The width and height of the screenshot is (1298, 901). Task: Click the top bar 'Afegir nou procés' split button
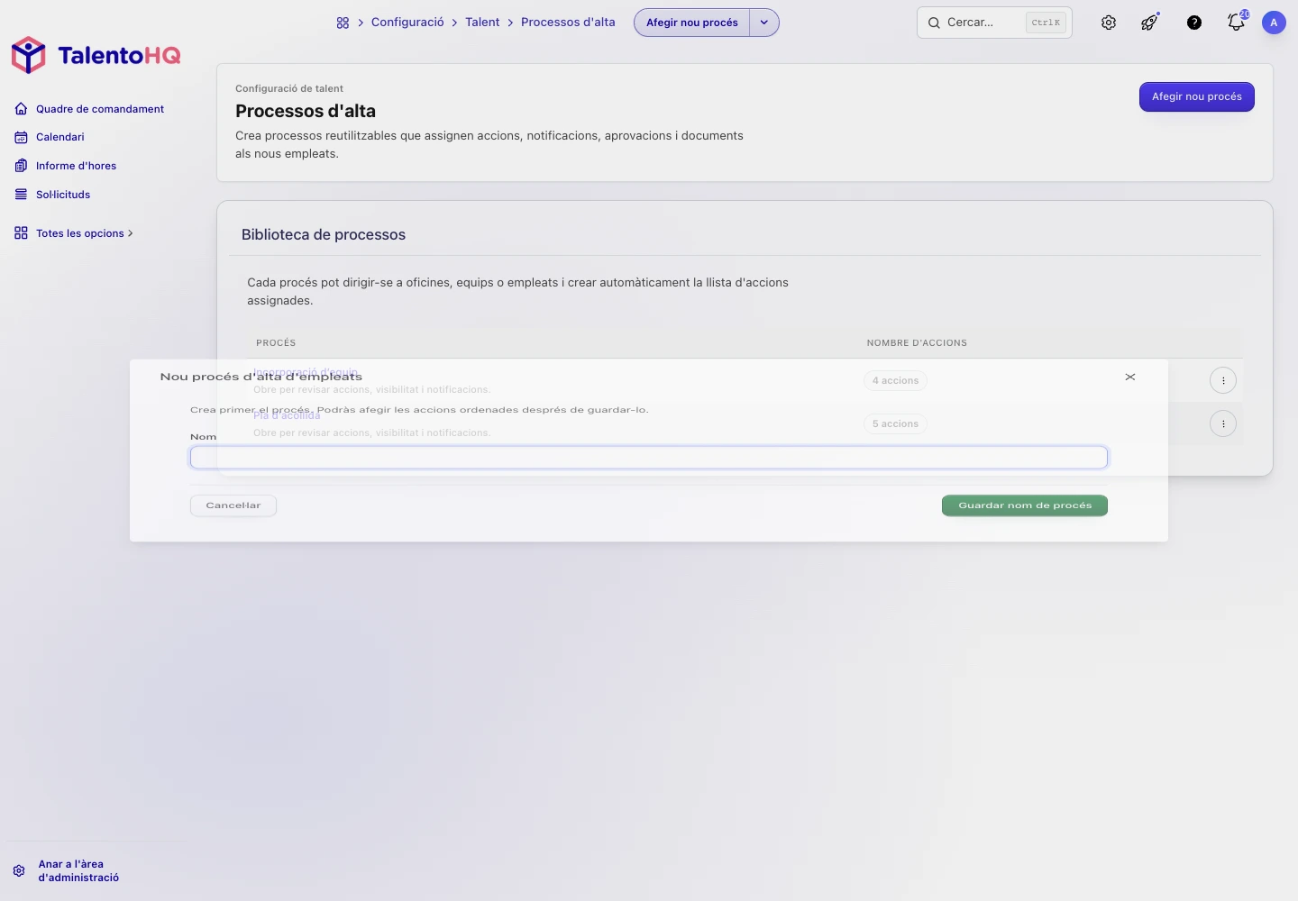(x=692, y=23)
